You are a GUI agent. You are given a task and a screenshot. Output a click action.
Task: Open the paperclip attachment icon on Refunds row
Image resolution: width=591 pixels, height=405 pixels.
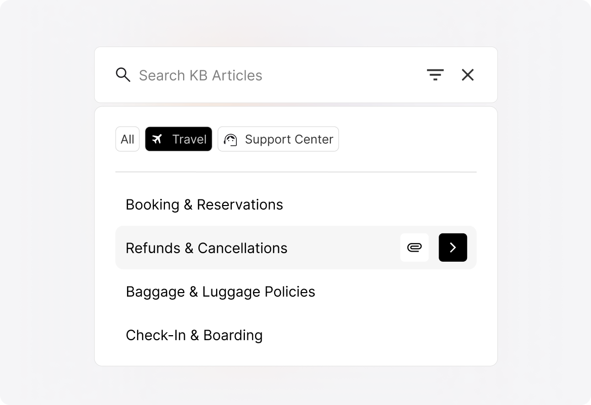pos(414,247)
